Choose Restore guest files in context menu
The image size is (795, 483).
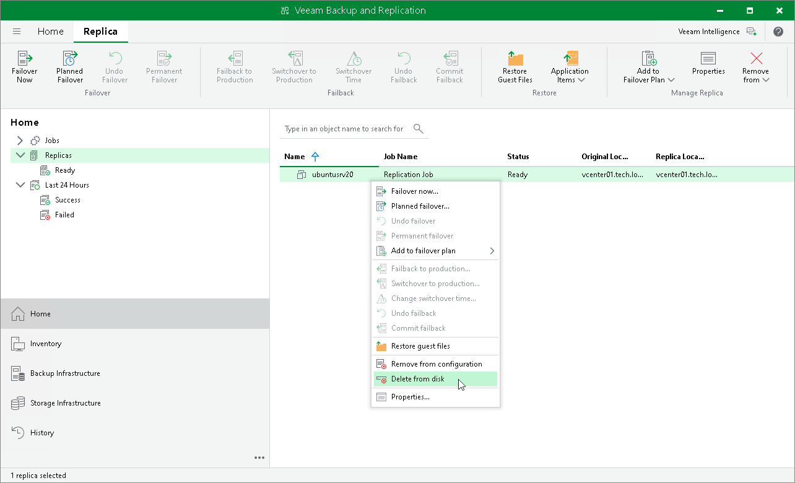(x=435, y=346)
